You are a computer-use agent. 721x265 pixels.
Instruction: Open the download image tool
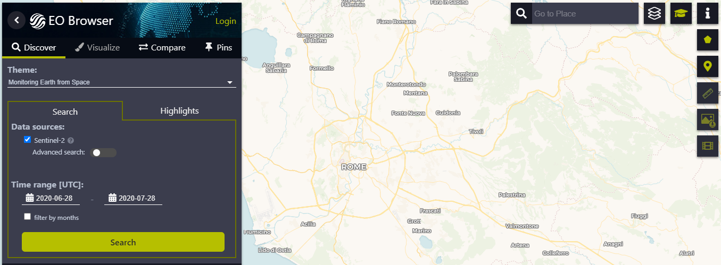(707, 120)
